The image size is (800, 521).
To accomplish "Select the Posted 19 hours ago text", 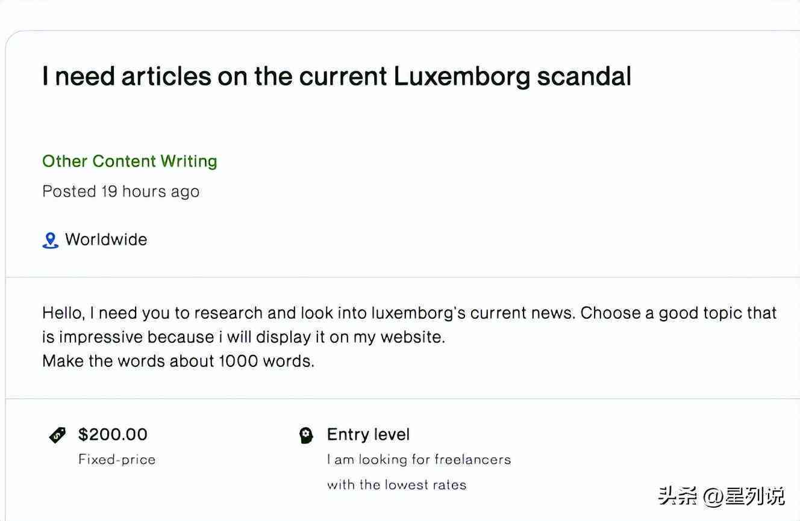I will 120,191.
